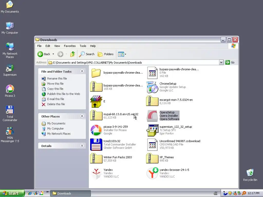Image resolution: width=263 pixels, height=197 pixels.
Task: Select the XP_Themes zip icon
Action: point(152,159)
